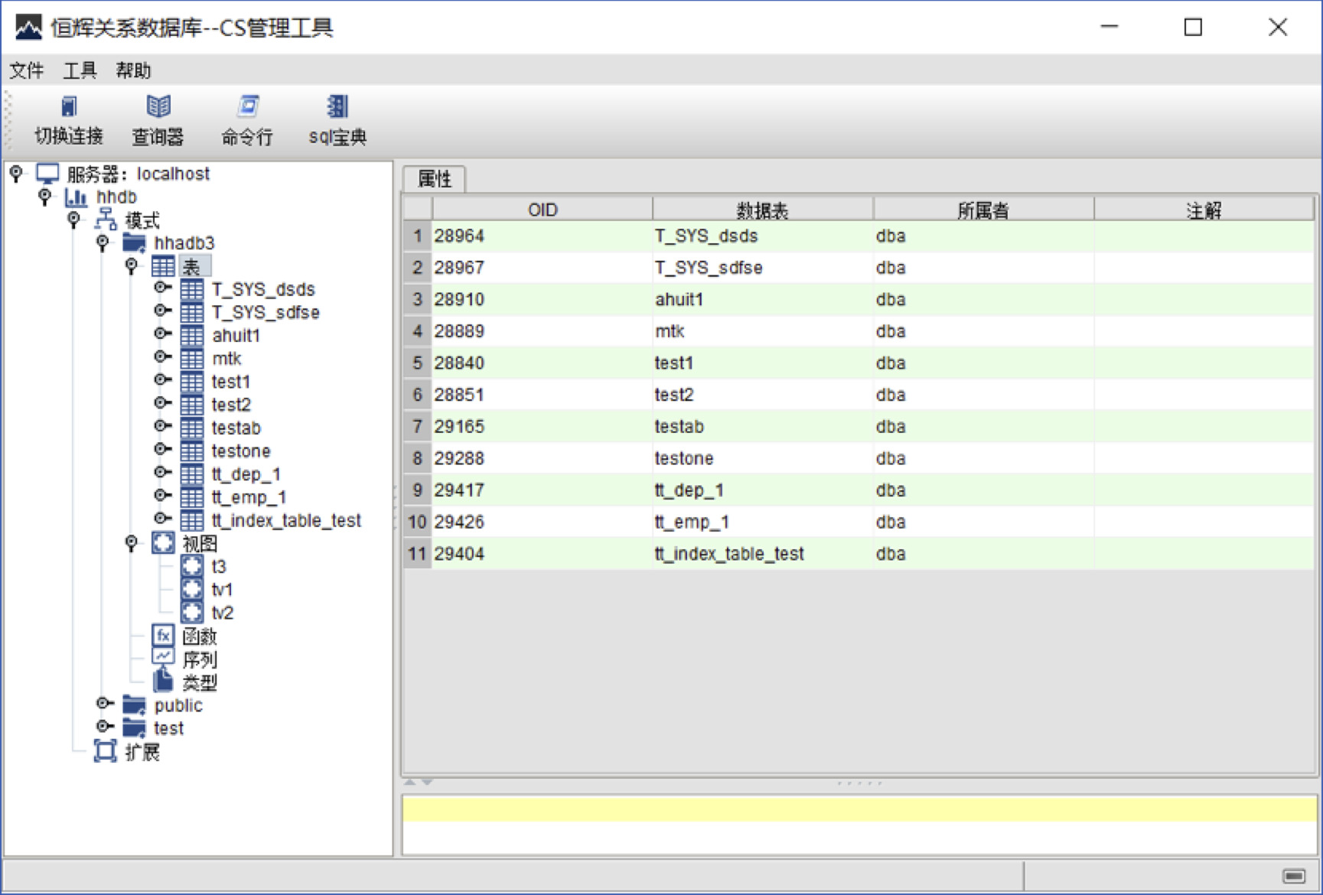Click the yellow message input area

point(859,809)
